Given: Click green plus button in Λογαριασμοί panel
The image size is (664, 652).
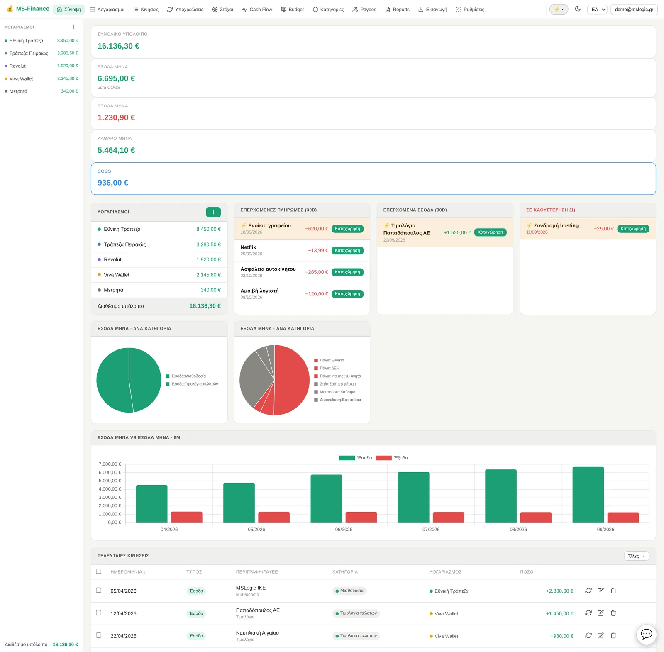Looking at the screenshot, I should pos(213,212).
